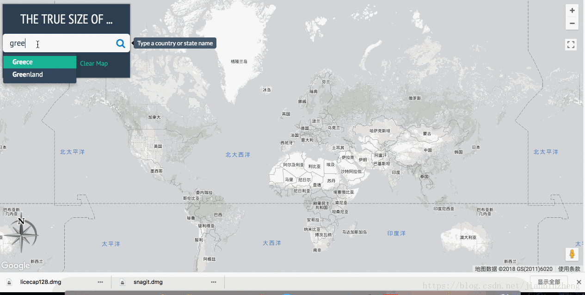Open options menu for snagit.dmg download
Image resolution: width=585 pixels, height=295 pixels.
click(x=214, y=282)
